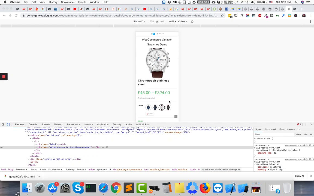The height and width of the screenshot is (196, 314).
Task: Select the dark navy watch color swatch
Action: click(155, 108)
